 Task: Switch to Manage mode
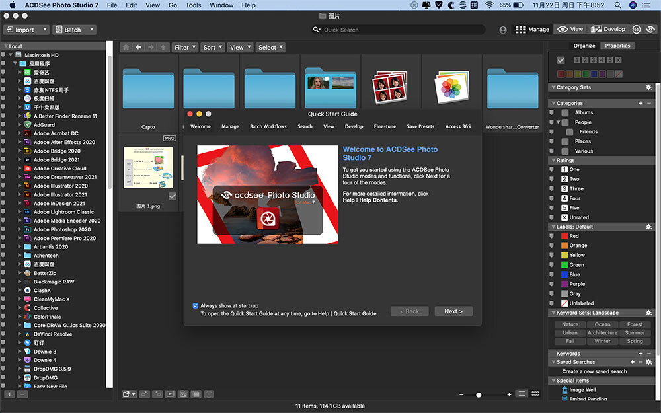[532, 30]
